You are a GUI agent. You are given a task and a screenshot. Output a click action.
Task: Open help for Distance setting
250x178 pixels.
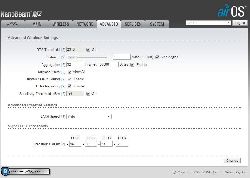(63, 57)
